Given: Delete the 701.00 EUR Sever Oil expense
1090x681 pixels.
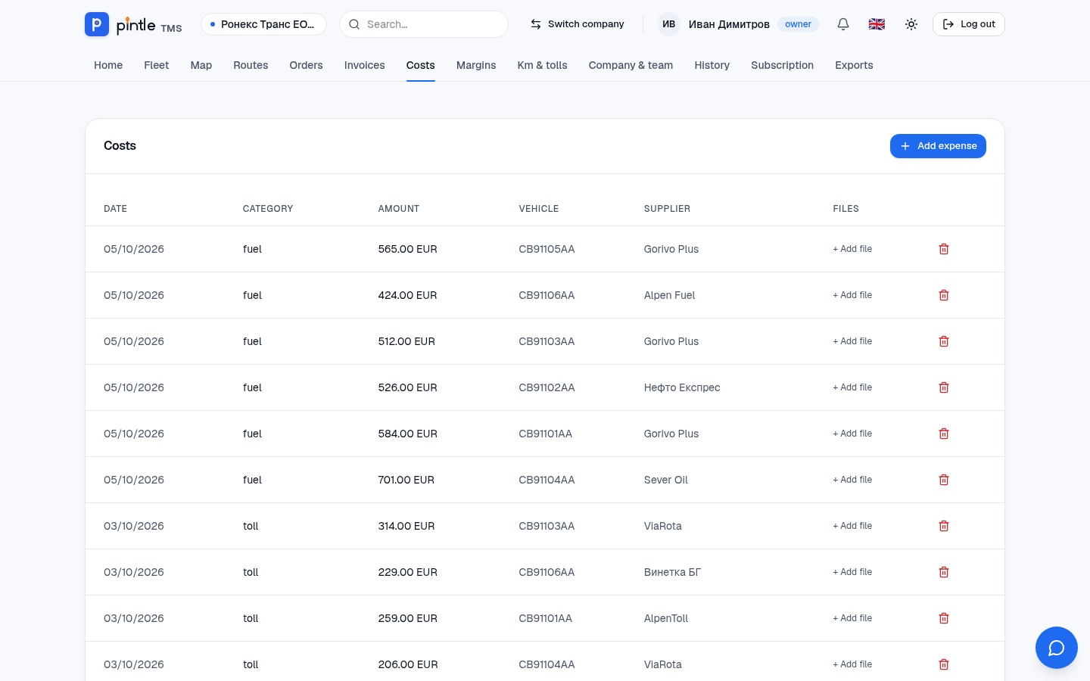Looking at the screenshot, I should tap(944, 480).
